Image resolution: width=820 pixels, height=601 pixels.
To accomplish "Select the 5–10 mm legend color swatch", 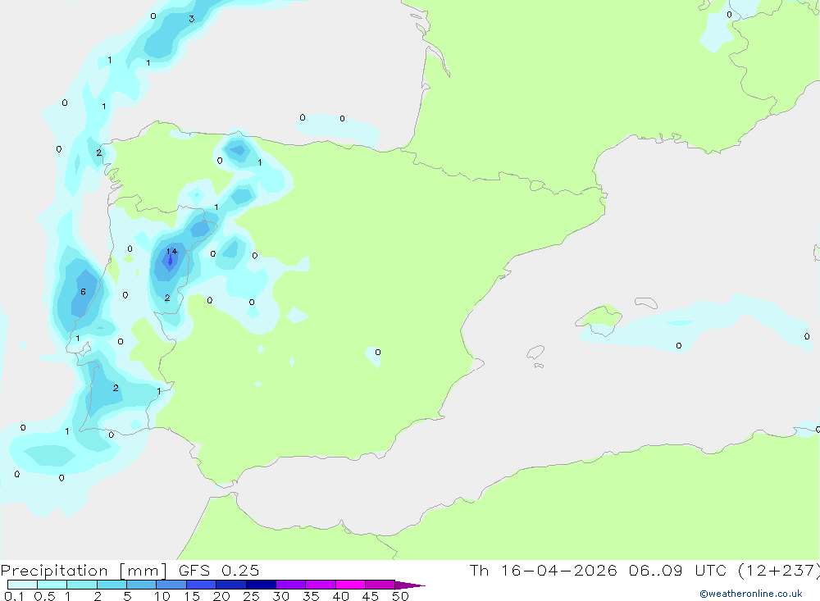I will (x=142, y=585).
